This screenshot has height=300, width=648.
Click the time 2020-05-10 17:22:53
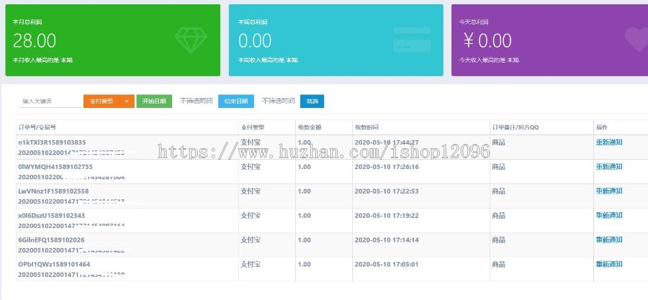point(387,191)
